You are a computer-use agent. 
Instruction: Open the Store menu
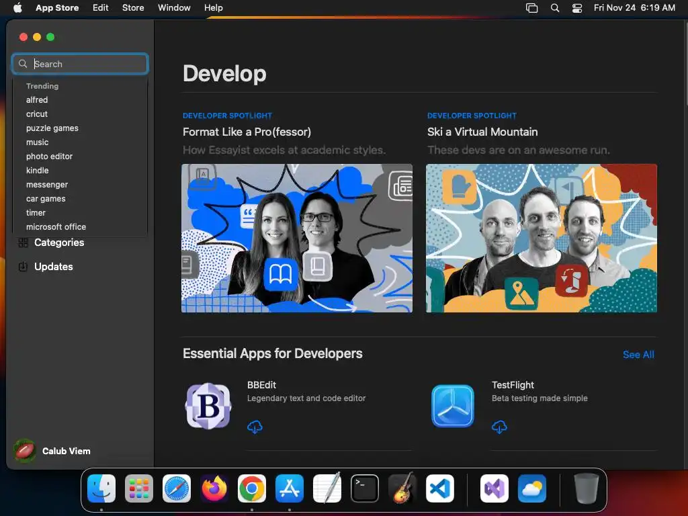[133, 7]
